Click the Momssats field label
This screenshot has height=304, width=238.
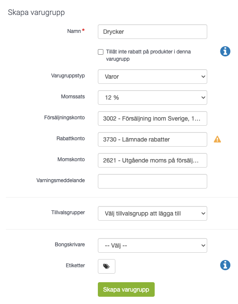73,97
